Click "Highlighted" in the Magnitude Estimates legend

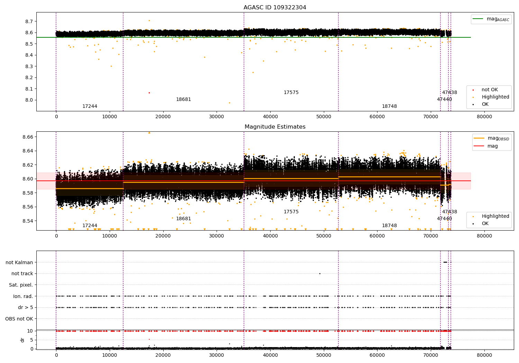pyautogui.click(x=495, y=216)
